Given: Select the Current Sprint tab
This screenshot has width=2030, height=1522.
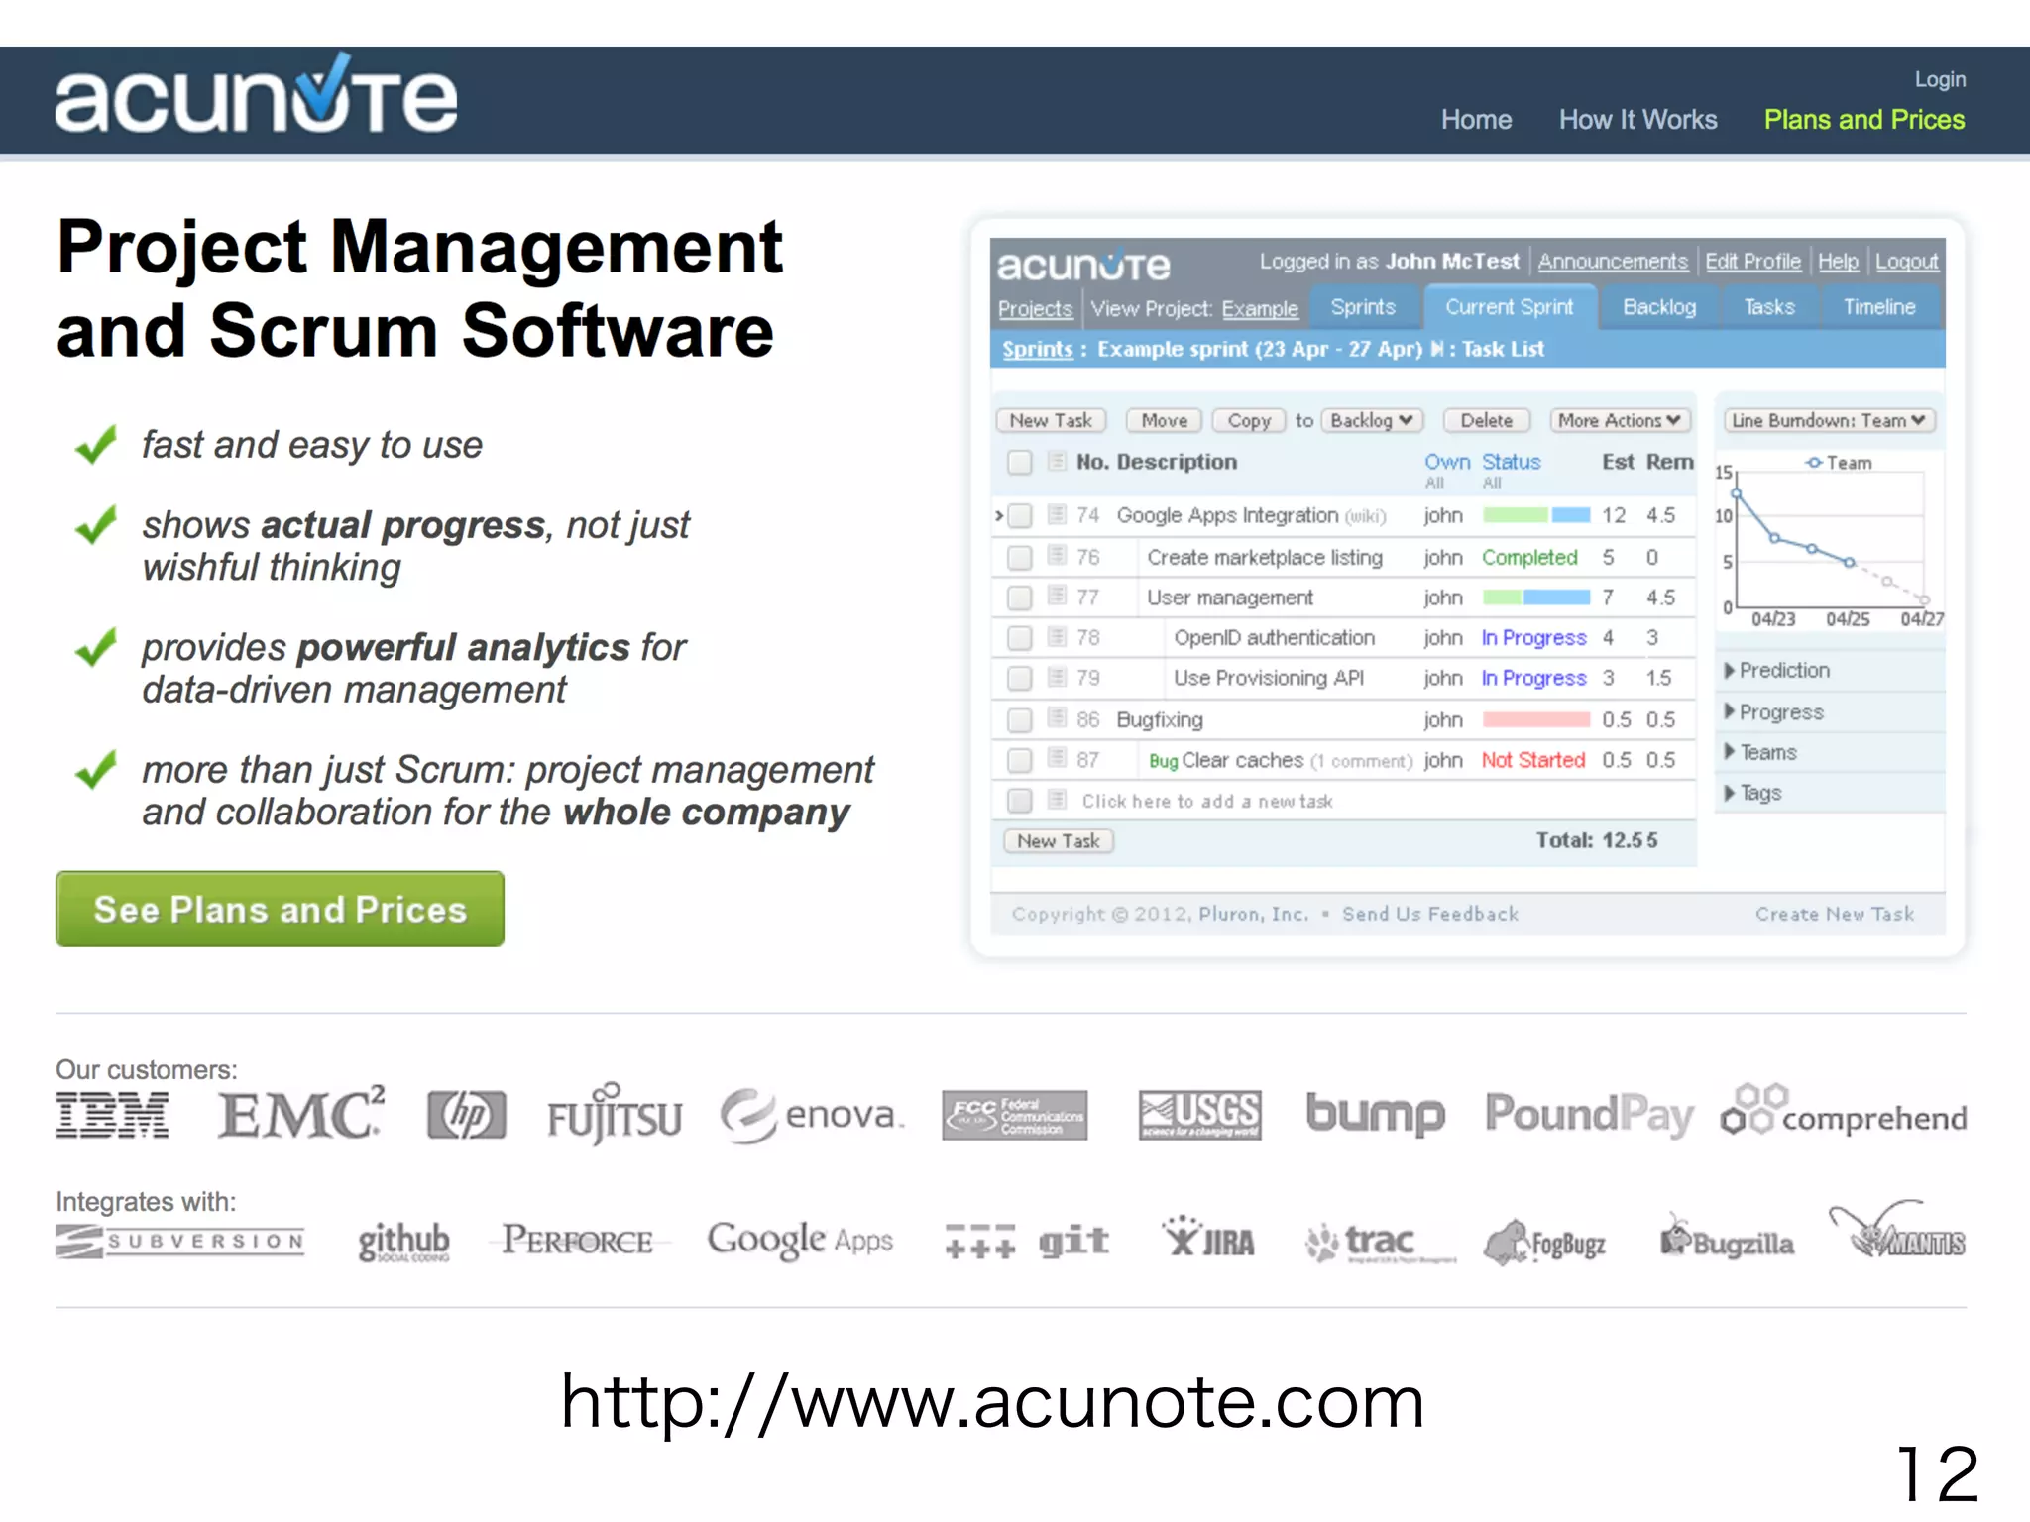Looking at the screenshot, I should click(x=1510, y=307).
